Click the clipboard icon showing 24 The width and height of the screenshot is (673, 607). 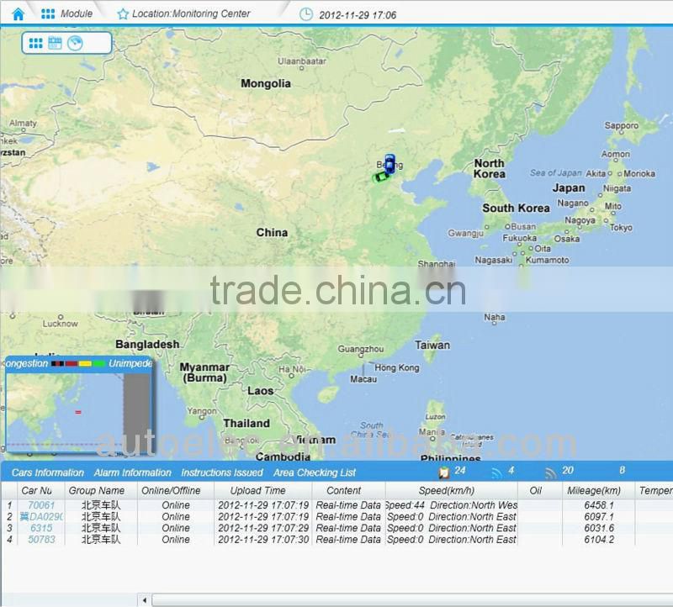coord(443,472)
